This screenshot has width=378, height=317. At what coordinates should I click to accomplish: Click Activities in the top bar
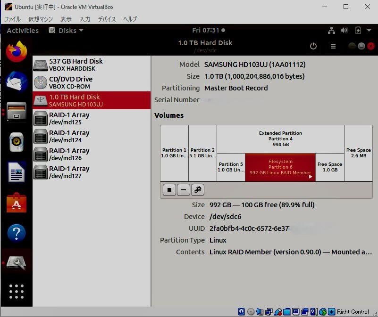23,31
